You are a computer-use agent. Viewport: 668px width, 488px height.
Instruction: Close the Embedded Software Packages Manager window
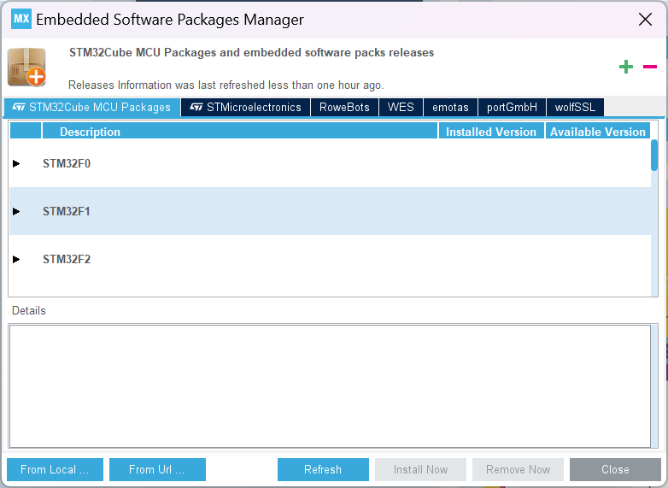[x=645, y=19]
